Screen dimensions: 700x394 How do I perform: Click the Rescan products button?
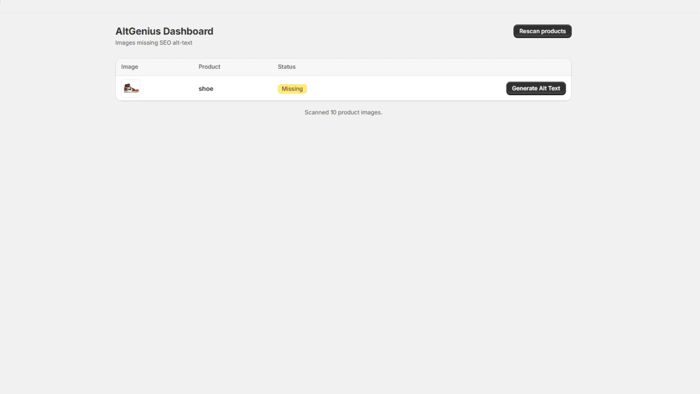click(542, 31)
